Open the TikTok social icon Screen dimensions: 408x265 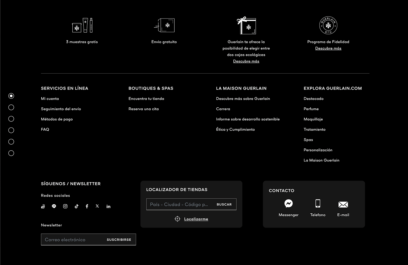76,206
